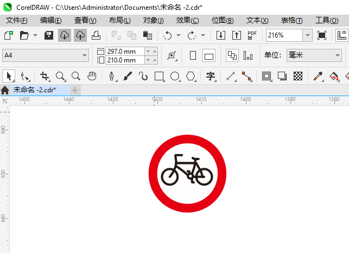Toggle All pages layout button
Screen dimensions: 349x253
pyautogui.click(x=232, y=55)
